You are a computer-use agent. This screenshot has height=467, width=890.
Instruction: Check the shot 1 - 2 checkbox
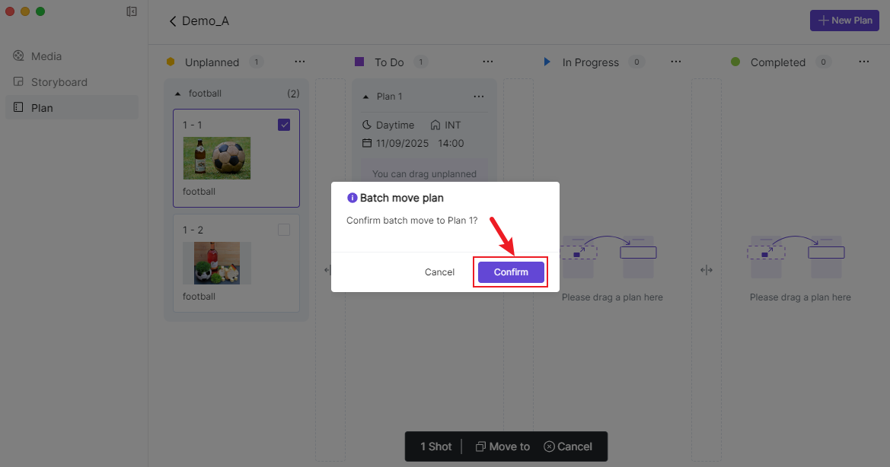(284, 230)
